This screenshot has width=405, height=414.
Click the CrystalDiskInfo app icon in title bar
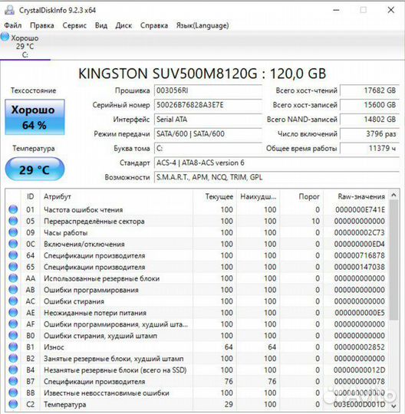[x=10, y=10]
